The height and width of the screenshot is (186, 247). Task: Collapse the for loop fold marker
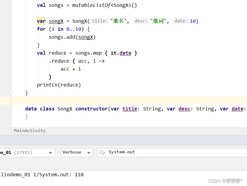(x=11, y=29)
